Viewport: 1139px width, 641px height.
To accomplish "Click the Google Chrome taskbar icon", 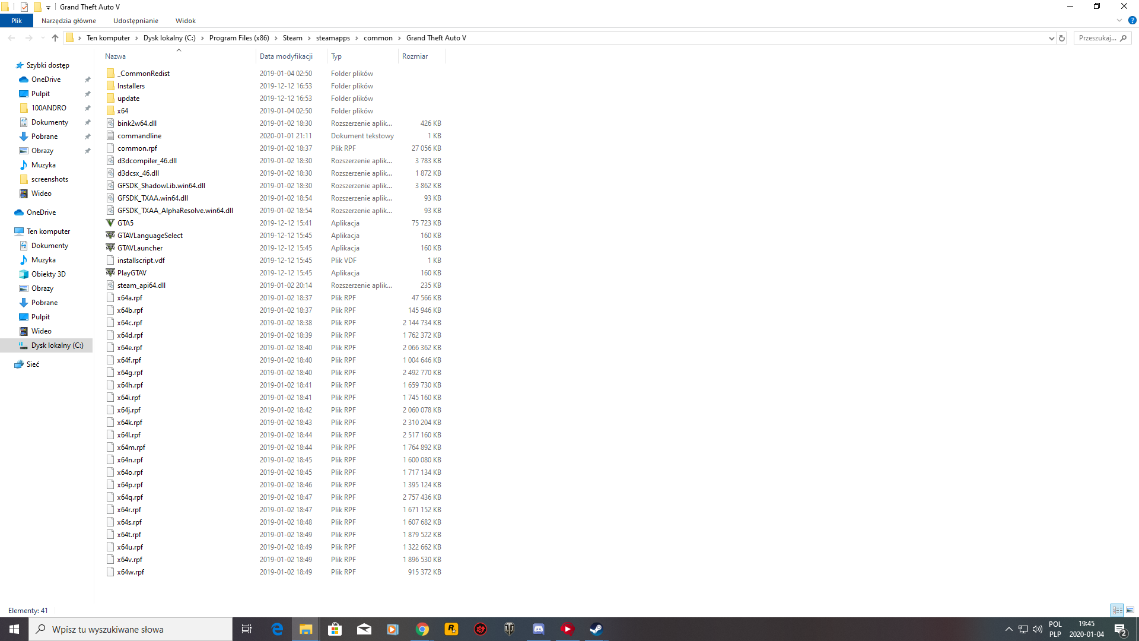I will 422,629.
